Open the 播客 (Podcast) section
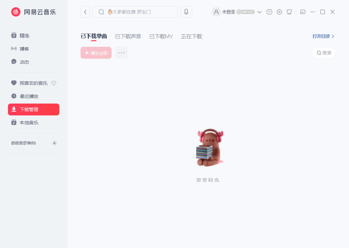 tap(23, 48)
